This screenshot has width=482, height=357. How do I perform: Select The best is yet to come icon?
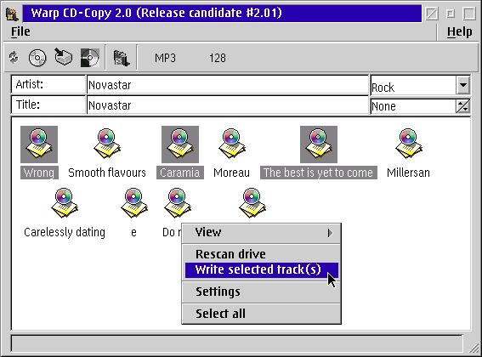(x=319, y=144)
